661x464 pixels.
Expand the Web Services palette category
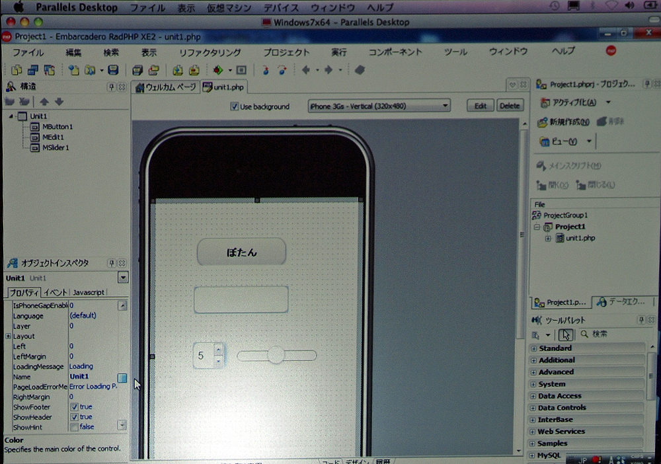[533, 432]
